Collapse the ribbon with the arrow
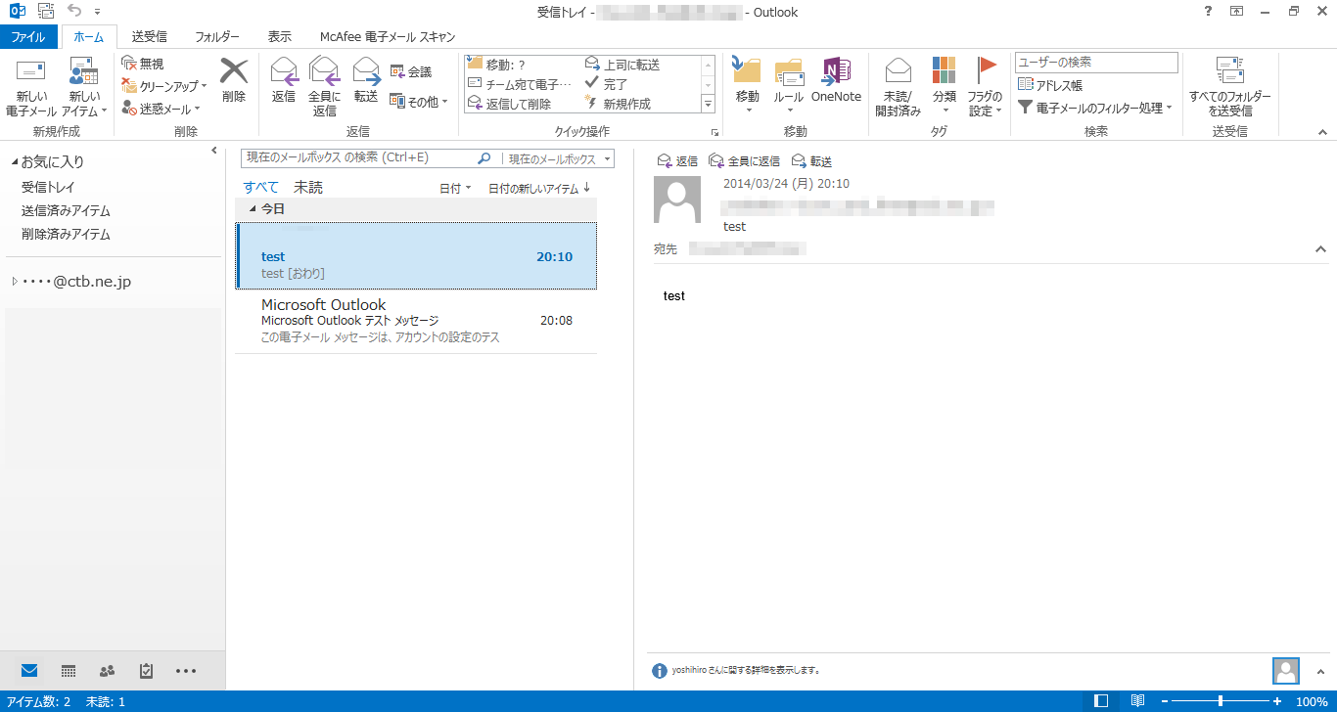The image size is (1337, 712). [x=1322, y=132]
